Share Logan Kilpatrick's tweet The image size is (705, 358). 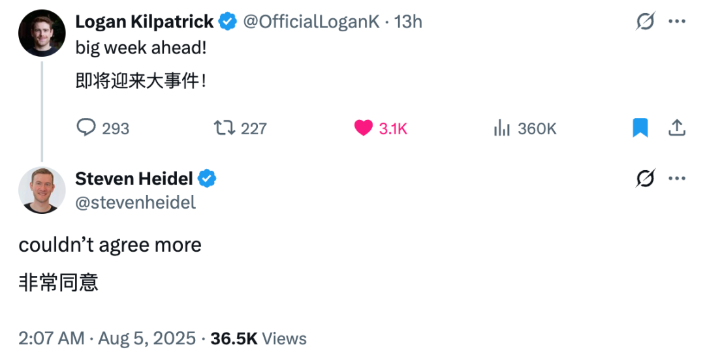677,128
